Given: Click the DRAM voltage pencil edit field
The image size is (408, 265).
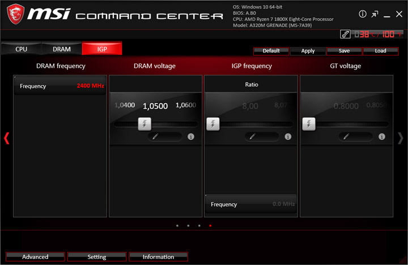Looking at the screenshot, I should pyautogui.click(x=164, y=136).
